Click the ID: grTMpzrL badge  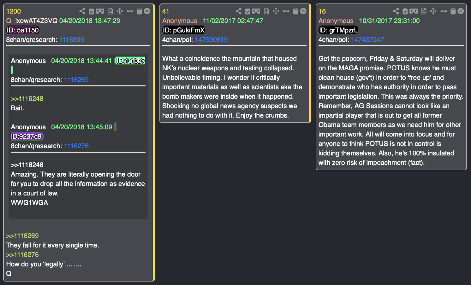(338, 30)
